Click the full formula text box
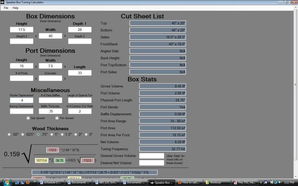Image resolution: width=298 pixels, height=186 pixels. coord(95,172)
